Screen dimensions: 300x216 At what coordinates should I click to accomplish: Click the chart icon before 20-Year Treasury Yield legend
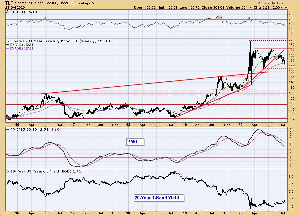tap(8, 171)
